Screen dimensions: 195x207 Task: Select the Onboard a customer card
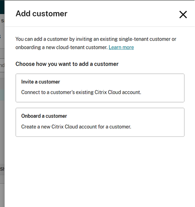click(x=100, y=122)
